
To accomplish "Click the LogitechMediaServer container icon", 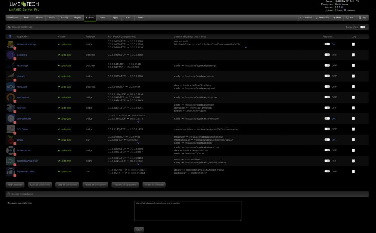I will [11, 161].
